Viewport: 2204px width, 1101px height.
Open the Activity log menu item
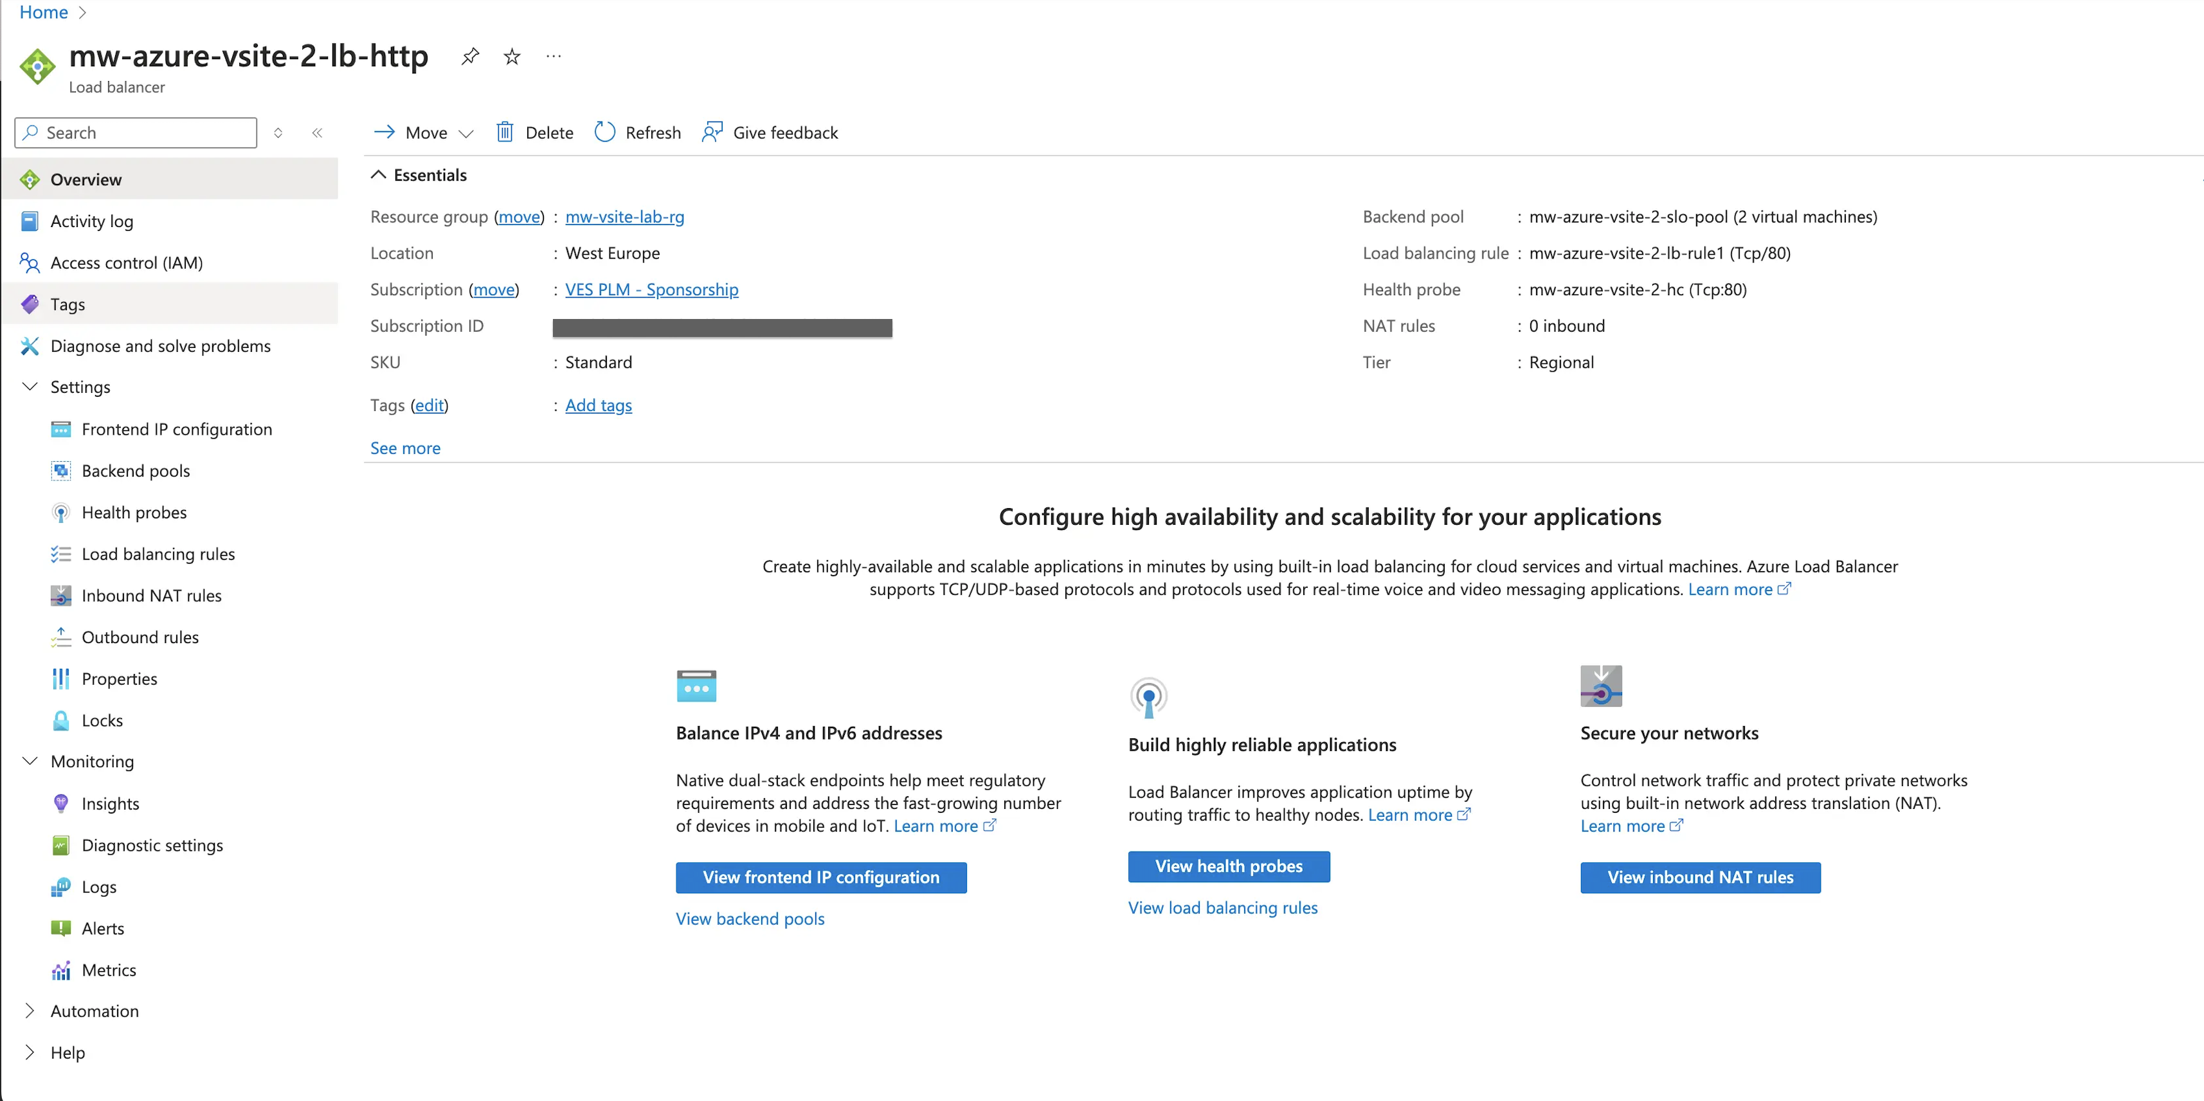pyautogui.click(x=91, y=221)
